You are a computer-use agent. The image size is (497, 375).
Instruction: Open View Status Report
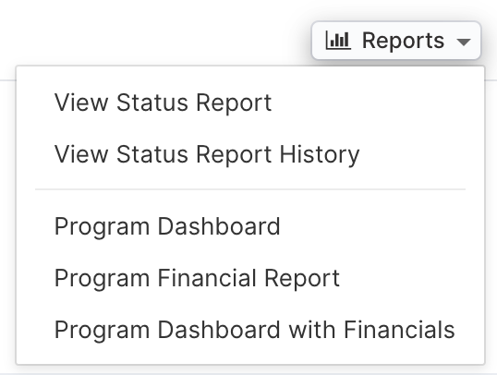pyautogui.click(x=250, y=103)
